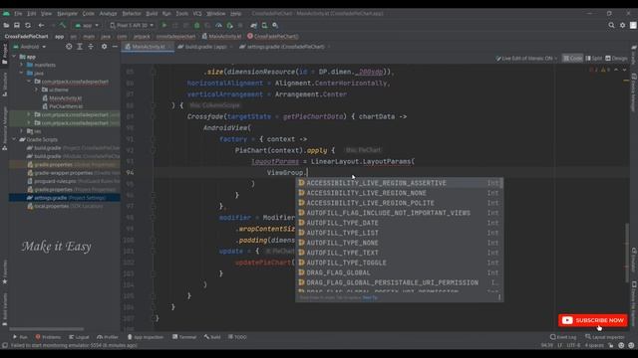Collapse the Gradle Scripts node
This screenshot has height=358, width=638.
(x=15, y=139)
